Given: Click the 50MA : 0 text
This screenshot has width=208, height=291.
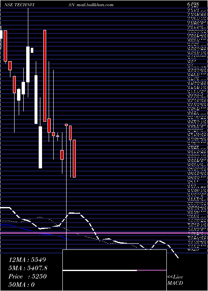Looking at the screenshot, I should click(22, 285).
